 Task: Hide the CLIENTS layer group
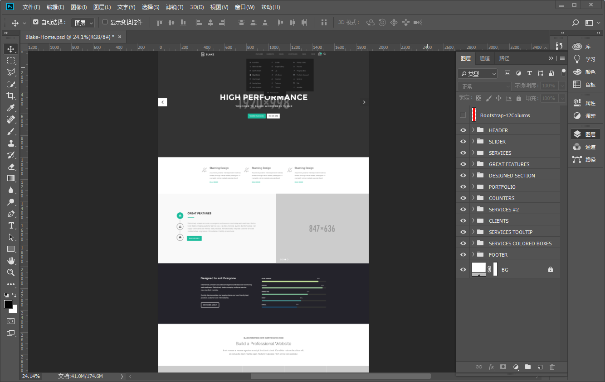pyautogui.click(x=463, y=220)
